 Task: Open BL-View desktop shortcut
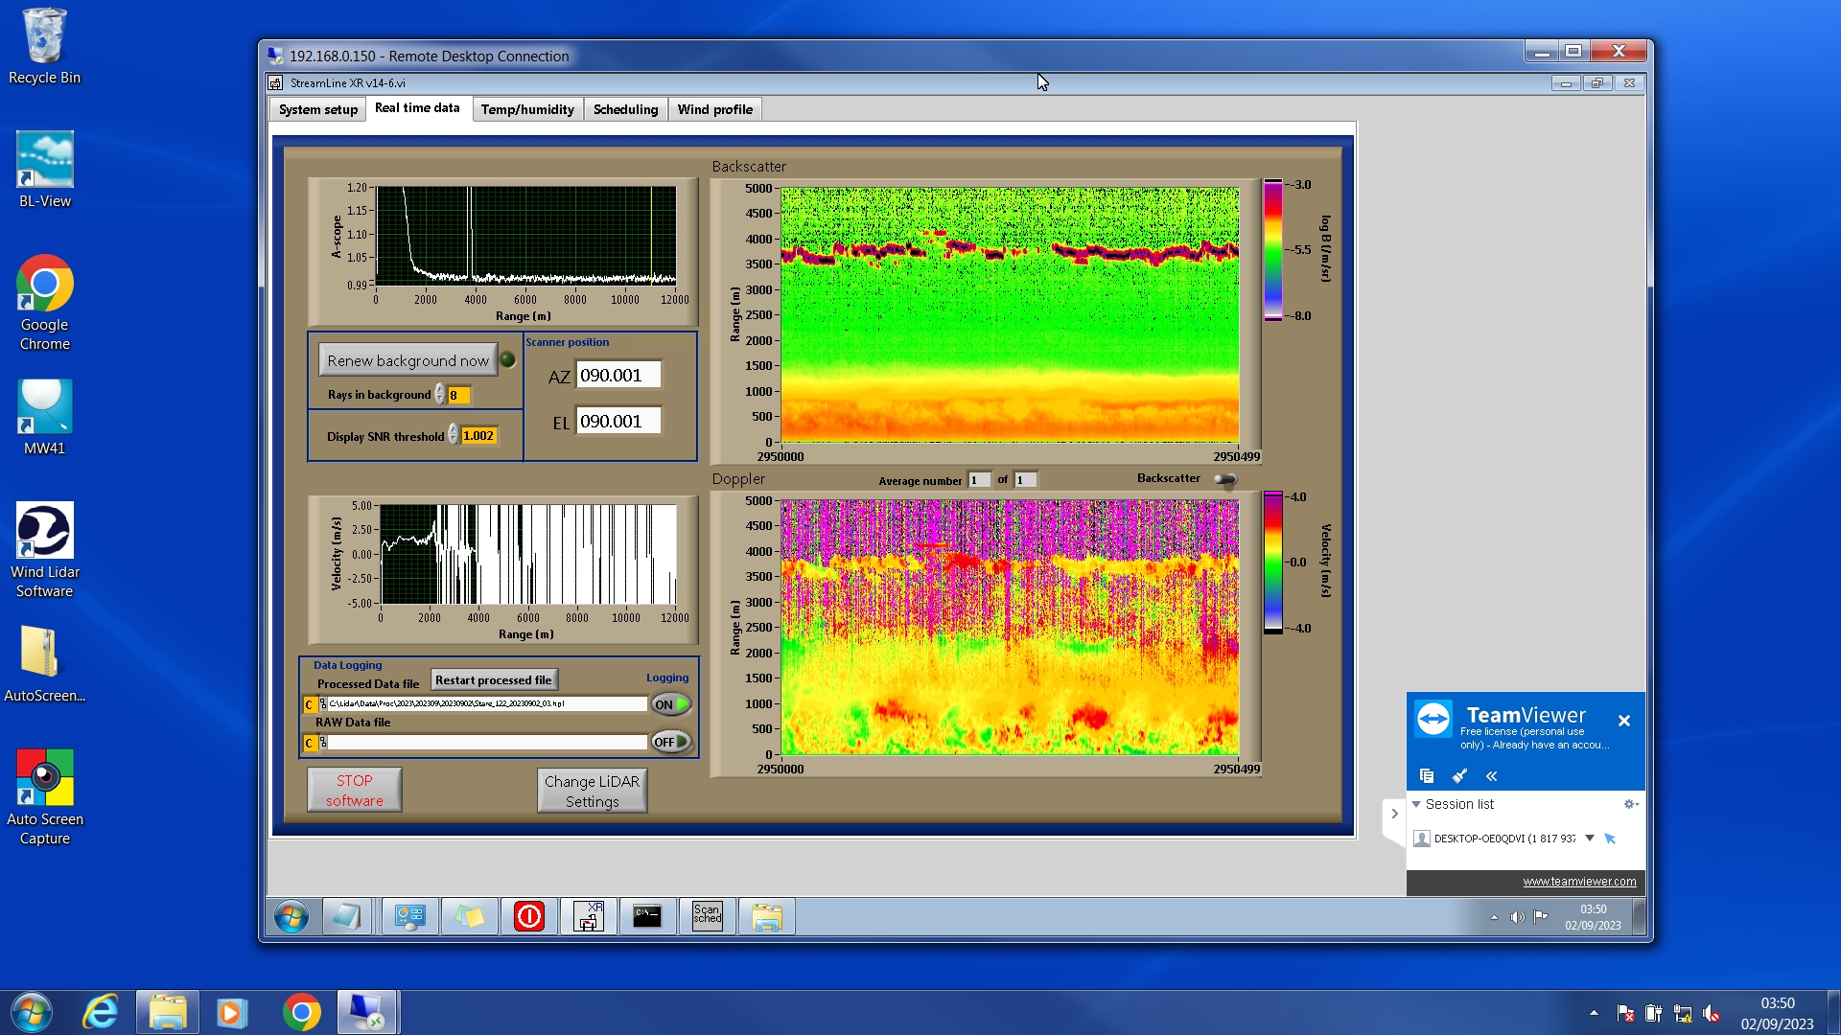44,171
